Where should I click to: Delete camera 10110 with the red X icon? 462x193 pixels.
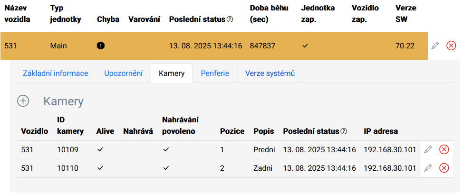(444, 168)
